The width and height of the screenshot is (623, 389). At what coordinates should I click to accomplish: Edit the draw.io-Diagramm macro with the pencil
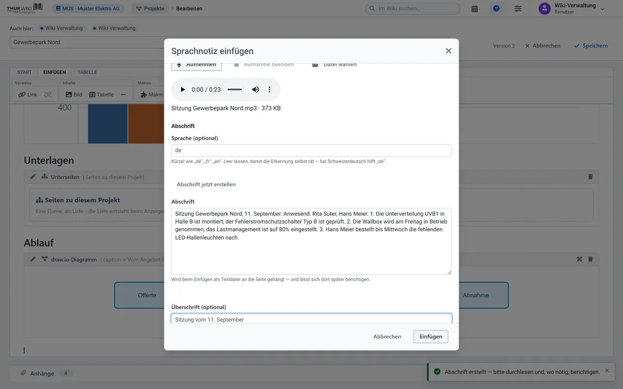click(x=33, y=259)
